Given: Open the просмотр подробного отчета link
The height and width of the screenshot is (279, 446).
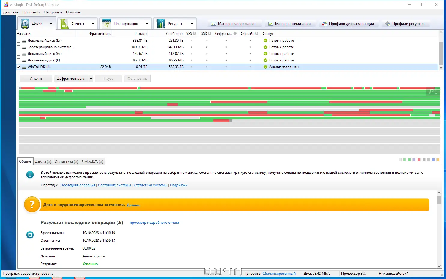Looking at the screenshot, I should click(154, 223).
